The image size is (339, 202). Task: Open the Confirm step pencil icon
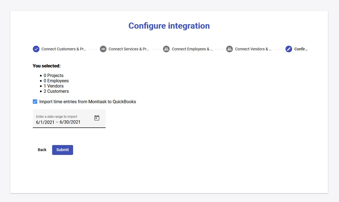click(289, 49)
